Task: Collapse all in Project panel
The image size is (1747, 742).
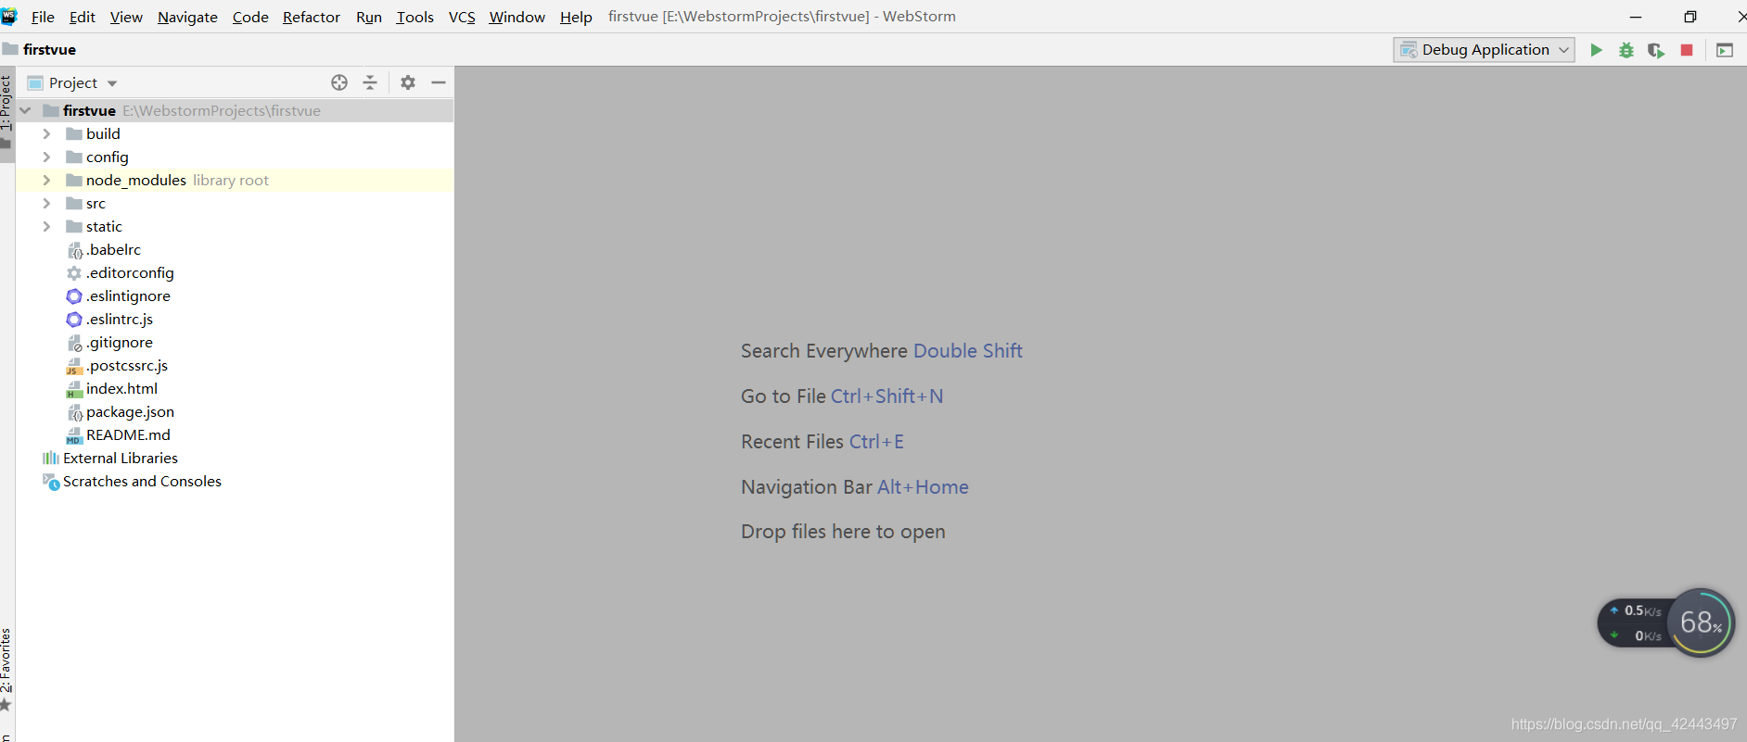Action: pos(370,82)
